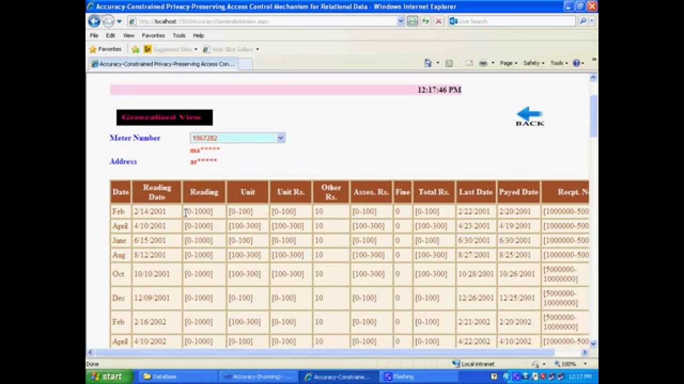
Task: Open the Favorites star button
Action: tap(105, 49)
